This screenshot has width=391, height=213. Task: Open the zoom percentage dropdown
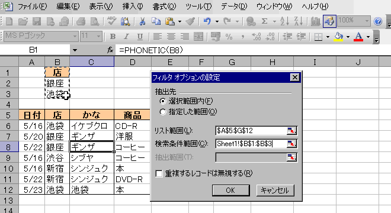[x=367, y=21]
